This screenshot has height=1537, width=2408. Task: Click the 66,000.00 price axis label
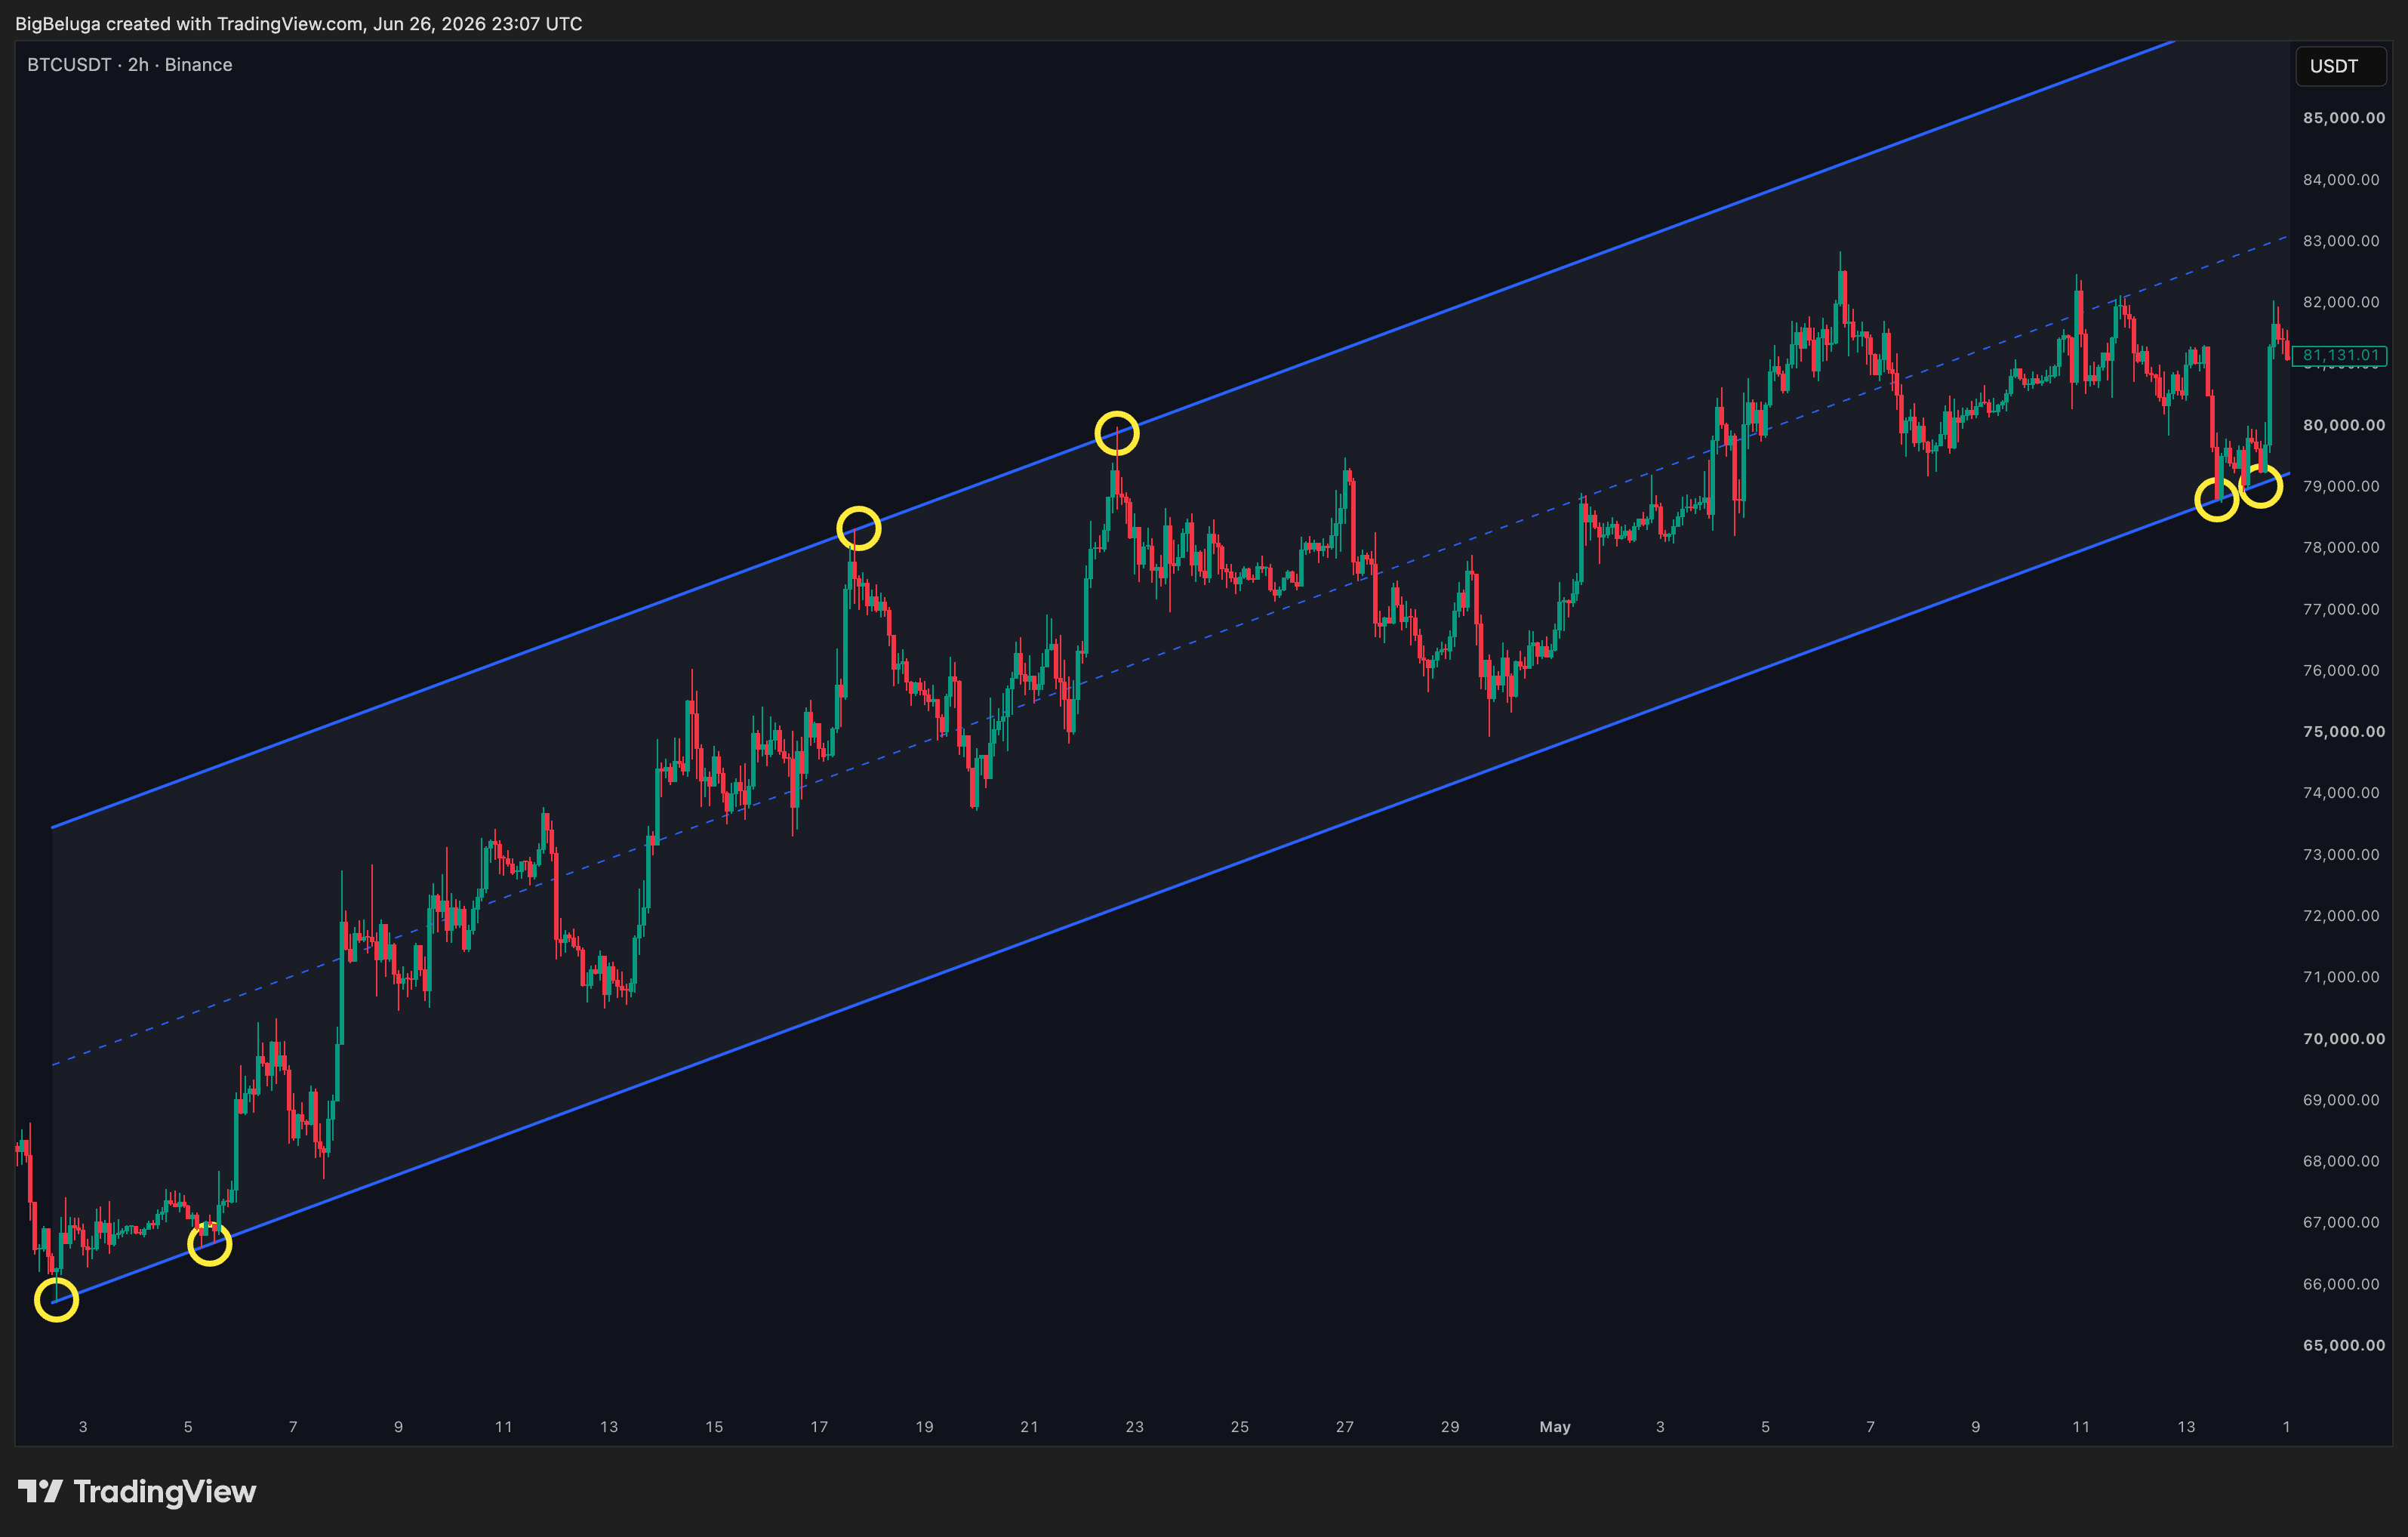pyautogui.click(x=2341, y=1284)
